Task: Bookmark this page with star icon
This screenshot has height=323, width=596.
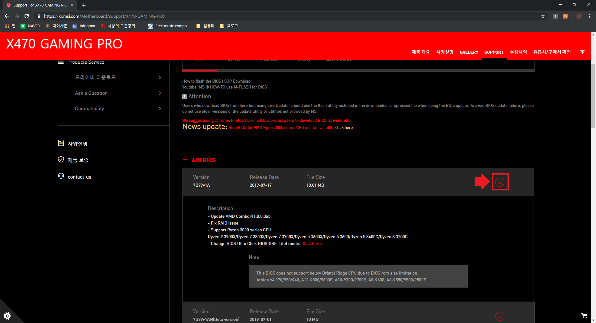Action: [543, 16]
